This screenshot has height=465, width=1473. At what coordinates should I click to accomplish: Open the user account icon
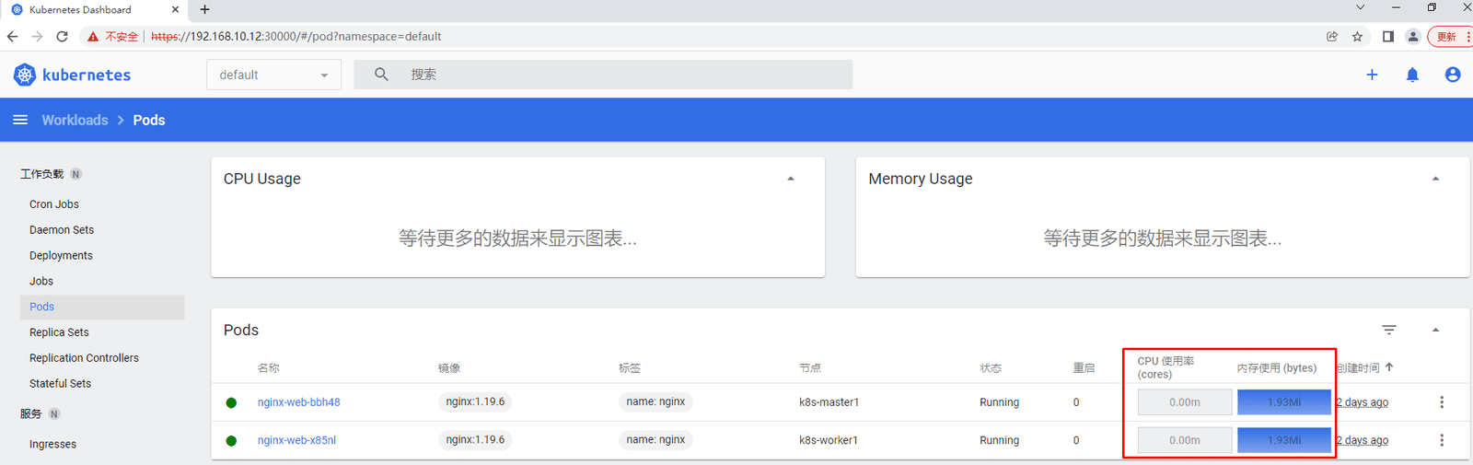1453,75
